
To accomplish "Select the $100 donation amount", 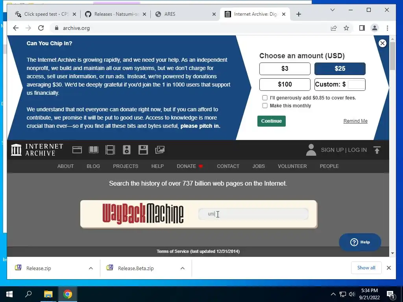I will click(x=285, y=84).
